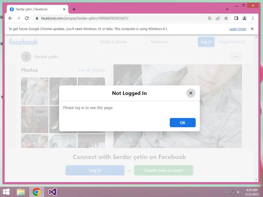This screenshot has width=263, height=197.
Task: Click the Photos heading
Action: tap(29, 70)
